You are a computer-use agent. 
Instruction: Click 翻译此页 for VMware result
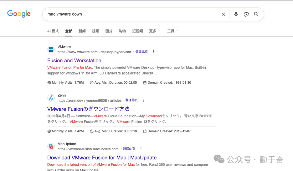[x=141, y=52]
